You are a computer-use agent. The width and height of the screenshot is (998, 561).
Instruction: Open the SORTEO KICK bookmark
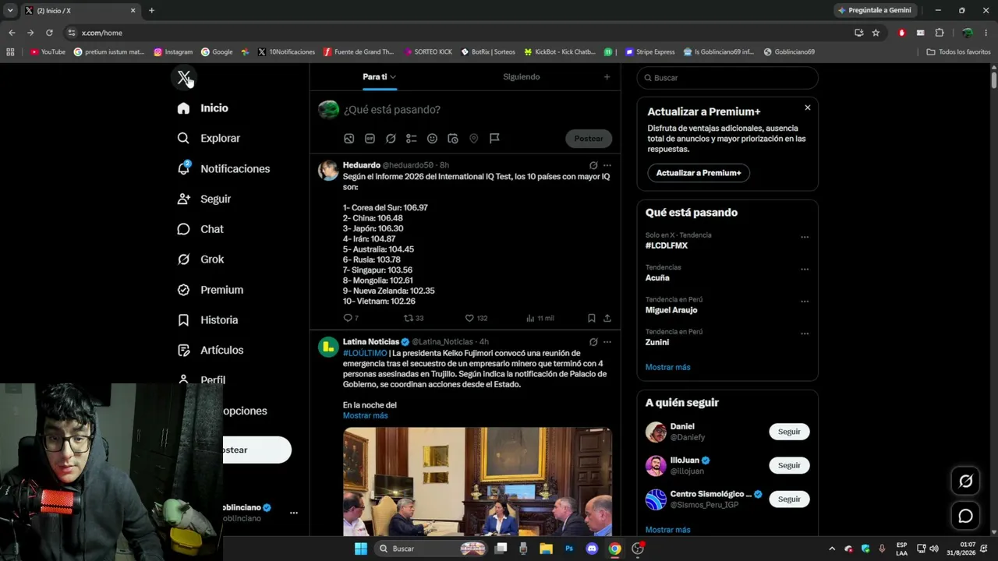pyautogui.click(x=428, y=52)
